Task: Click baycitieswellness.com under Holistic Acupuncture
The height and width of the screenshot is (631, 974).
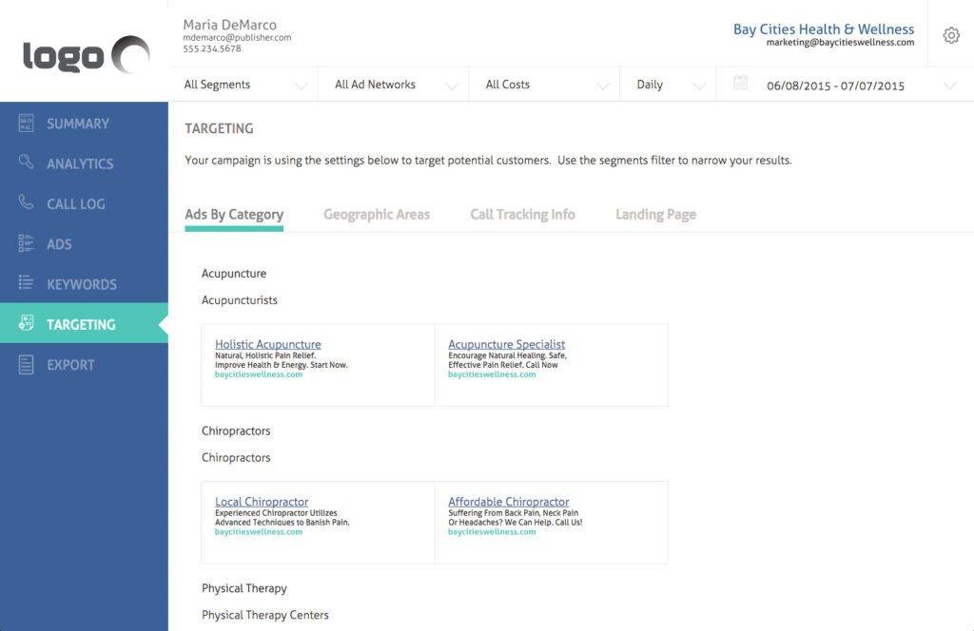Action: [x=259, y=374]
